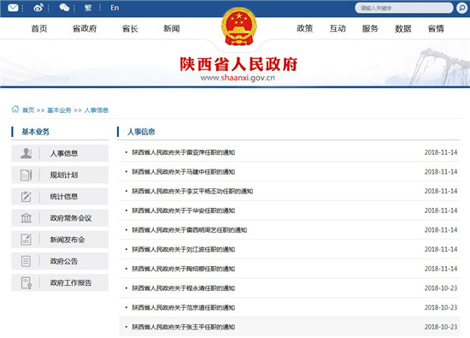Open the notice about 范京道 appointment
The width and height of the screenshot is (470, 338).
tap(184, 308)
